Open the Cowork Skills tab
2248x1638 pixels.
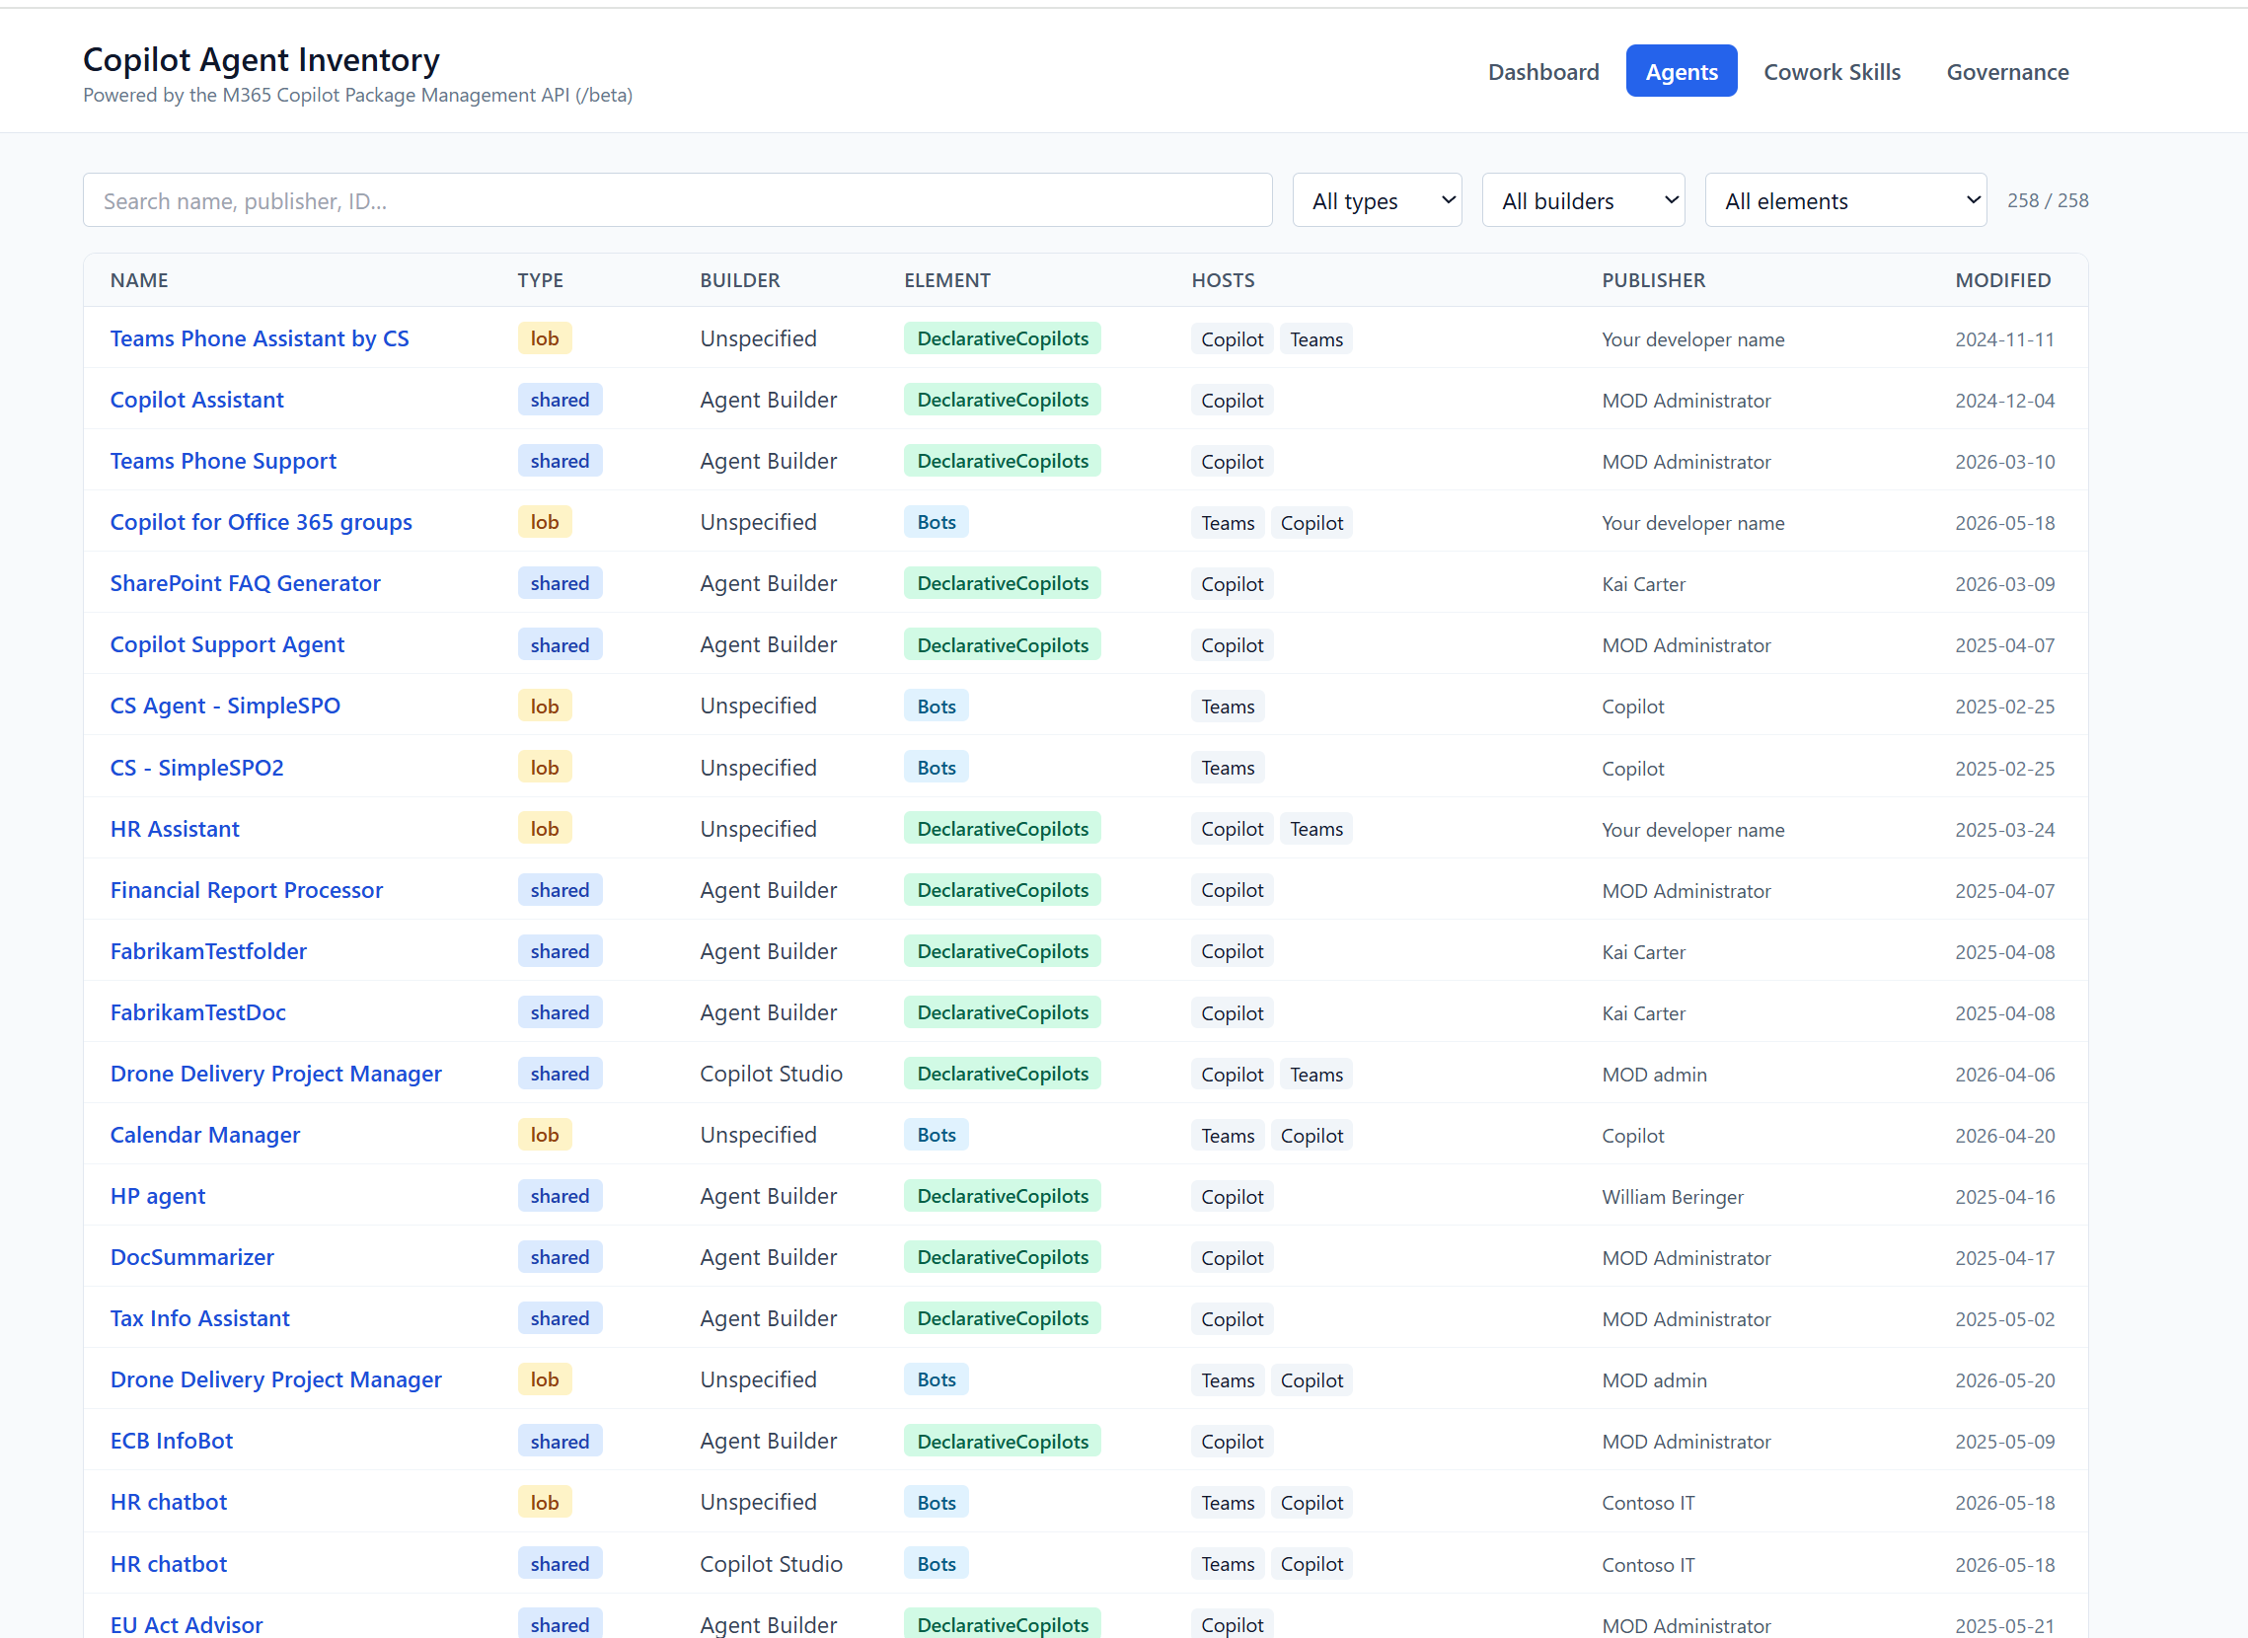1832,71
